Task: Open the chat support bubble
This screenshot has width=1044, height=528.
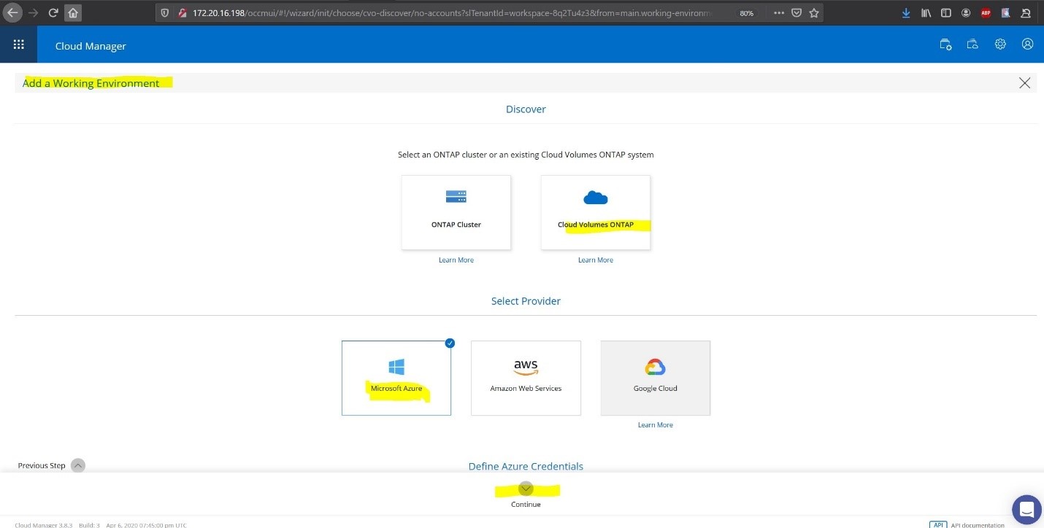Action: 1026,509
